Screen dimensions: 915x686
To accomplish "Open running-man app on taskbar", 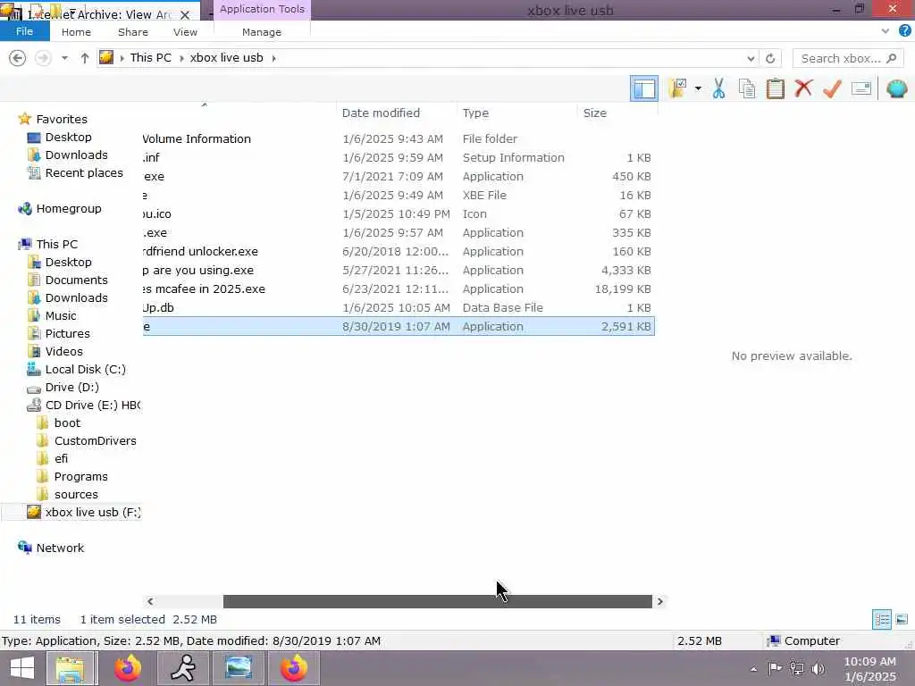I will (183, 668).
